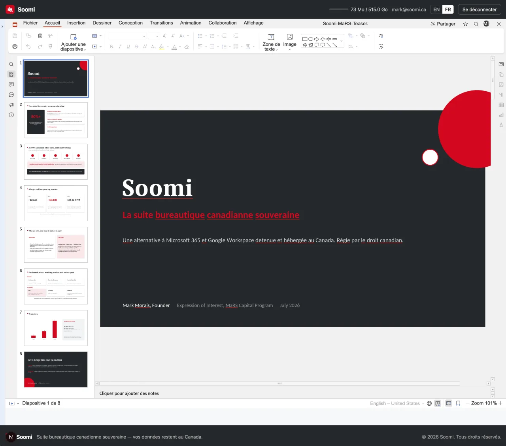The image size is (506, 446).
Task: Open the Fichier menu
Action: click(x=30, y=23)
